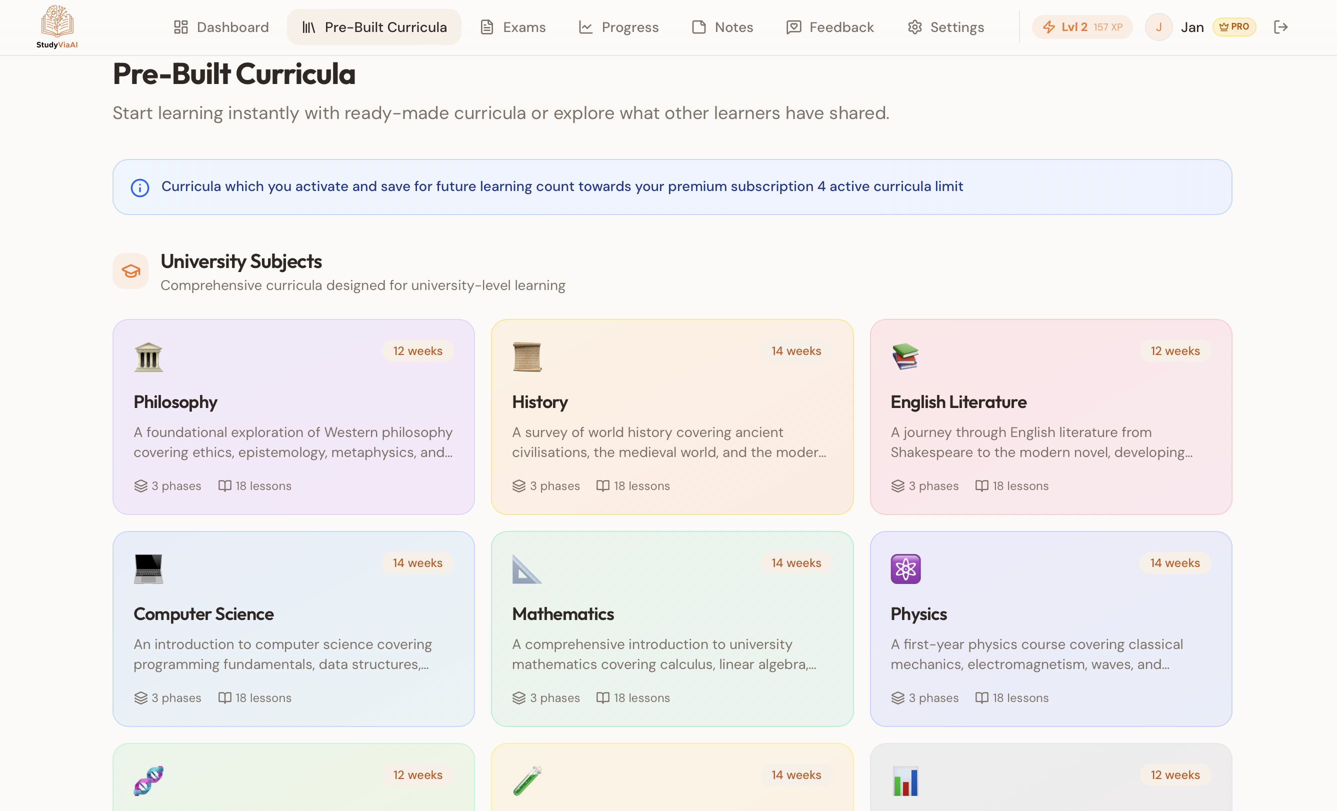Viewport: 1337px width, 811px height.
Task: Click the Computer Science 14 weeks badge
Action: pos(418,563)
